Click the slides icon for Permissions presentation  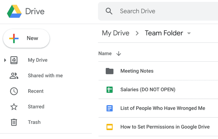point(110,127)
